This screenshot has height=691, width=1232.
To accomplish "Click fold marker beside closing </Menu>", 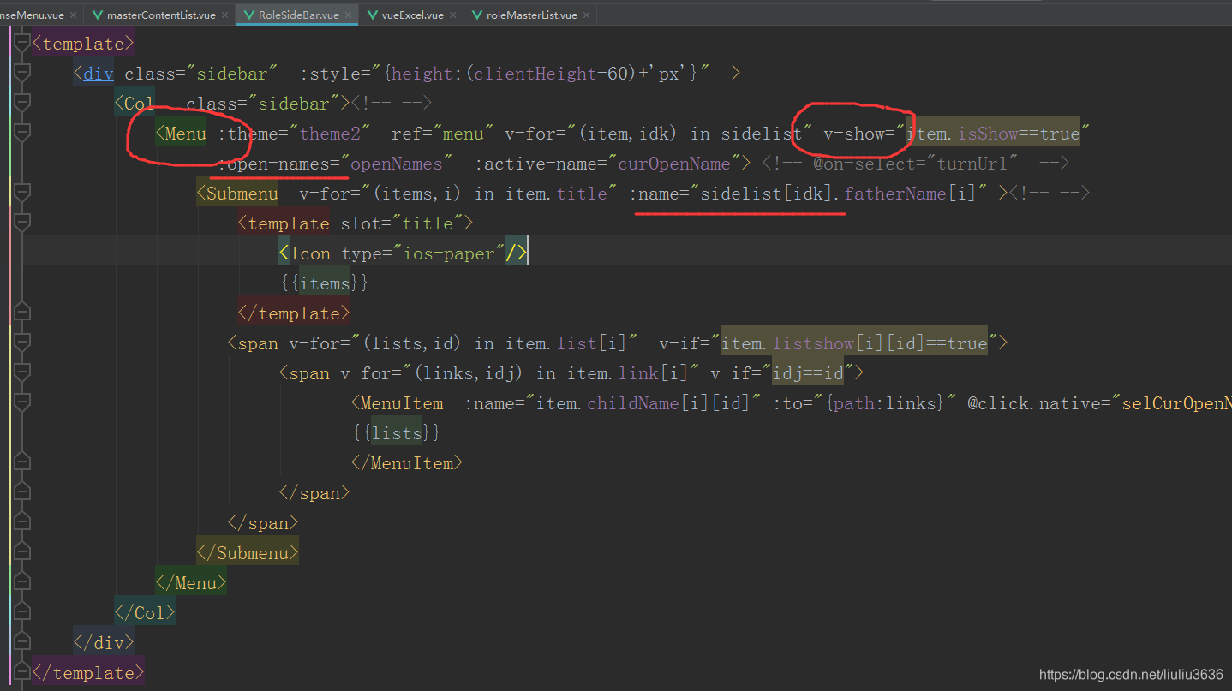I will pyautogui.click(x=22, y=583).
